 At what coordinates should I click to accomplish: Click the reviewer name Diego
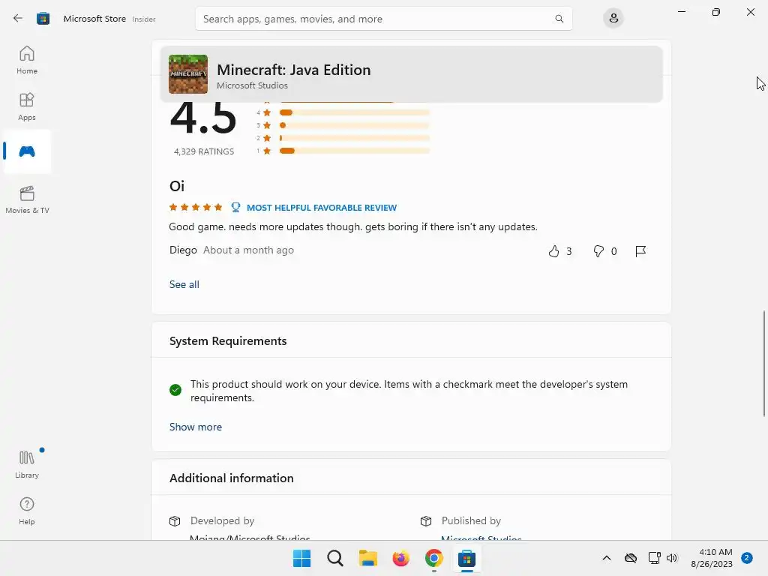[183, 250]
